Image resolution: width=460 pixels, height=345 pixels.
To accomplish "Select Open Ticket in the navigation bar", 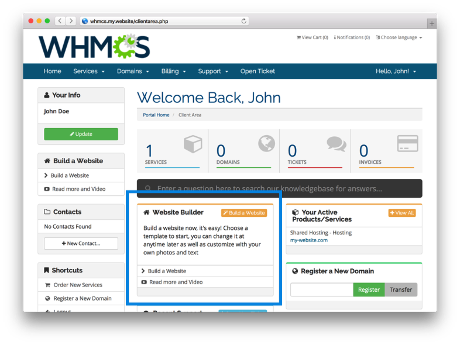I will click(258, 71).
